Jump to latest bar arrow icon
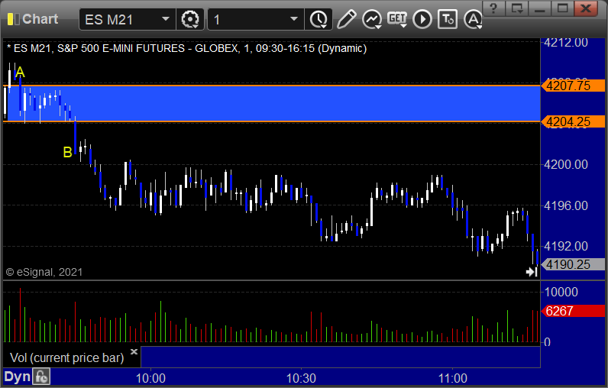This screenshot has width=608, height=388. point(532,272)
